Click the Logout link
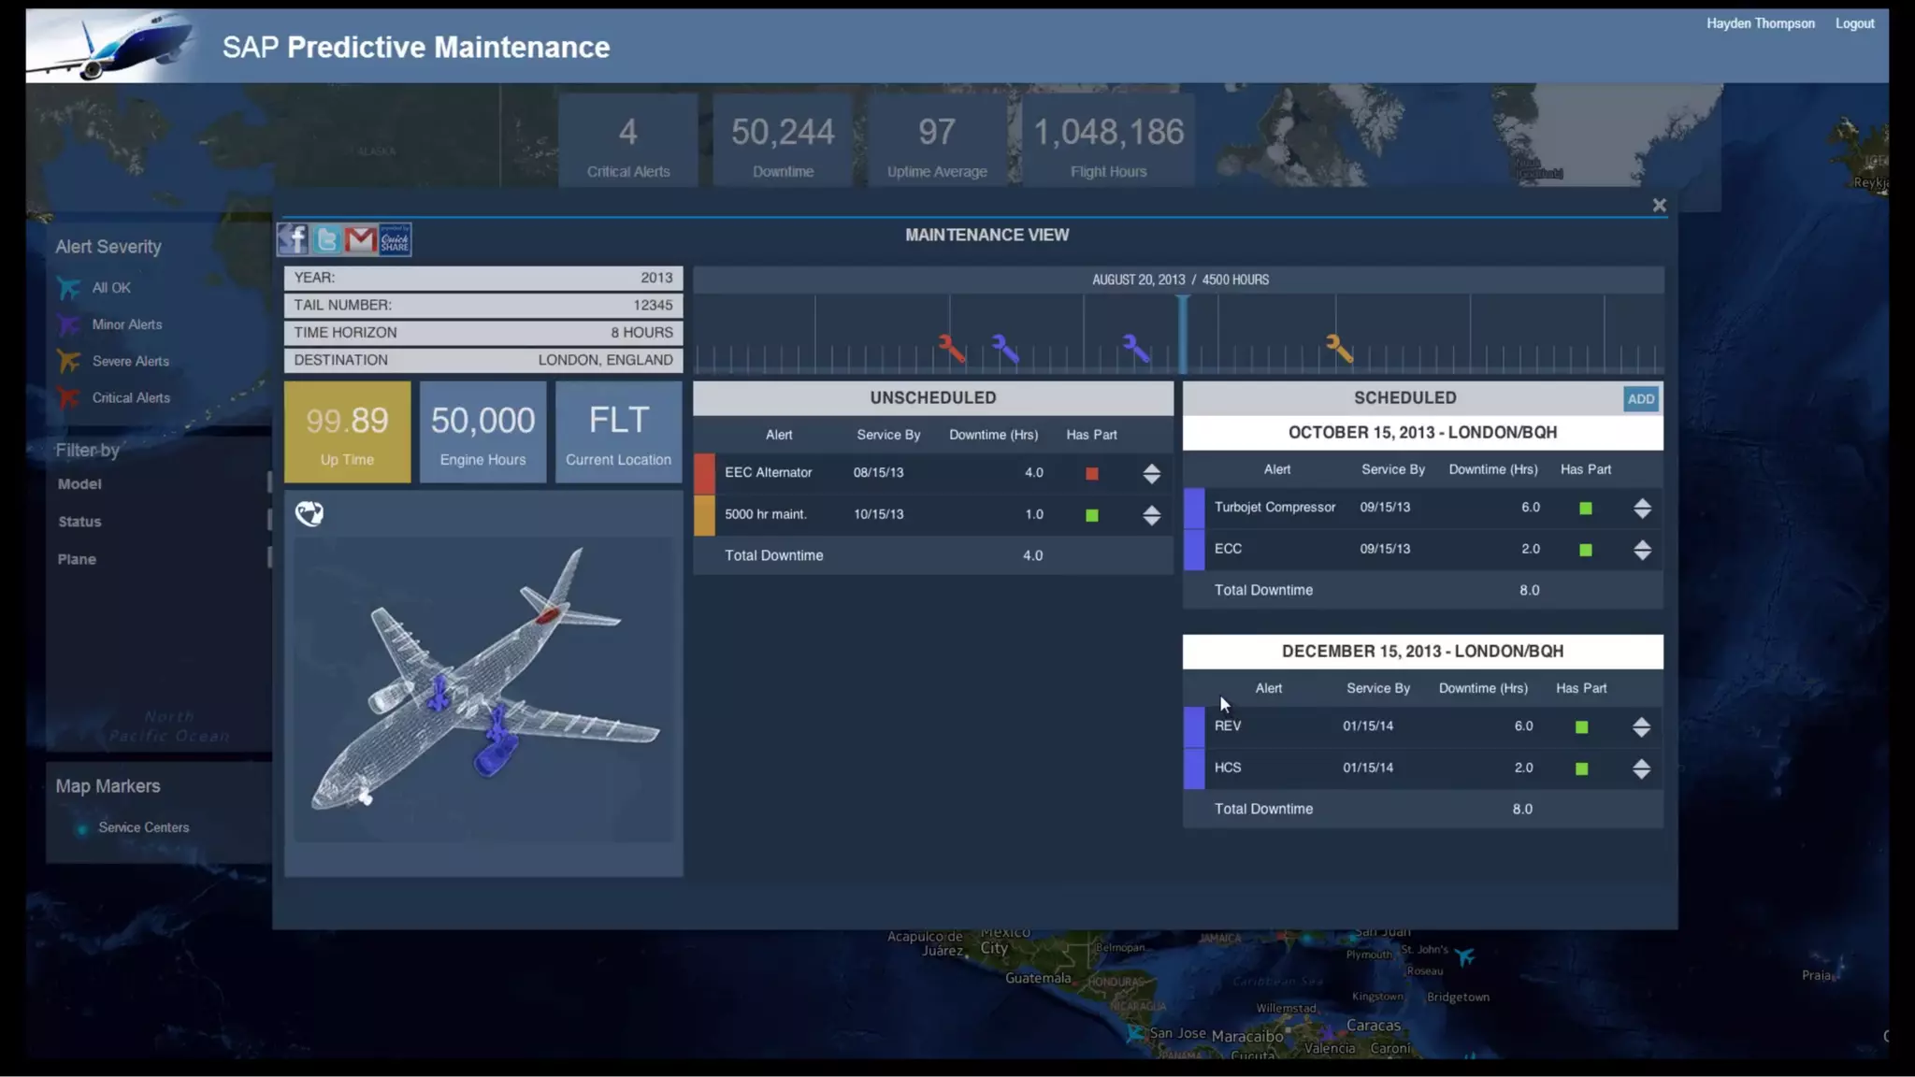 point(1854,23)
